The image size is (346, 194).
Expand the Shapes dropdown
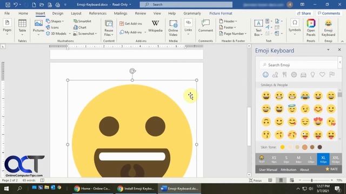(x=63, y=22)
